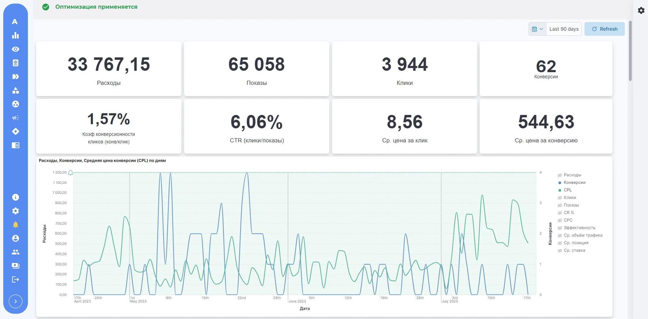Open the team users group icon in sidebar
This screenshot has height=319, width=648.
coord(15,252)
